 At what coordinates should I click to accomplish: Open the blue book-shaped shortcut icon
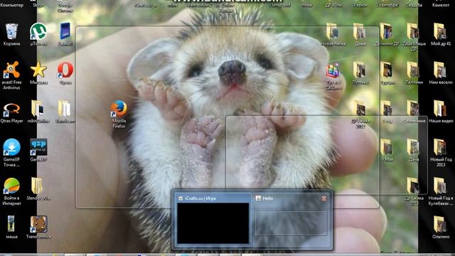[x=65, y=31]
